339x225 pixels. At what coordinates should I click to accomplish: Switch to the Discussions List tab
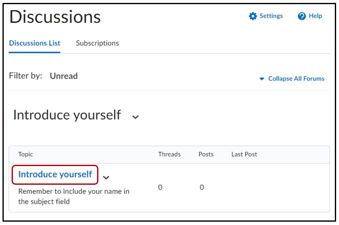click(x=34, y=43)
